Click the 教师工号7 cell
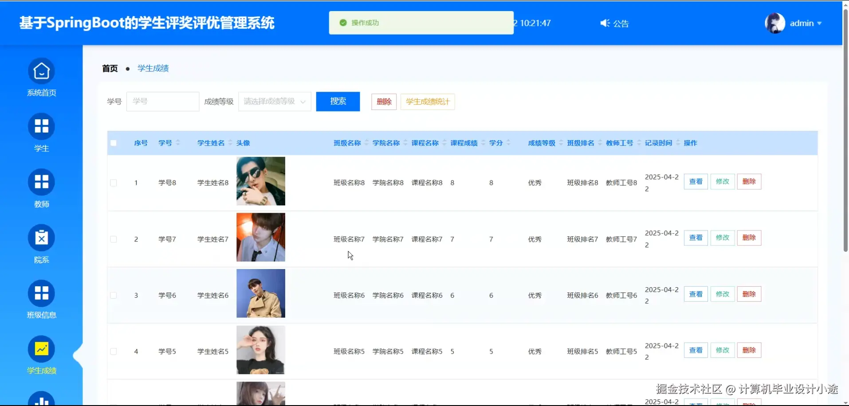Viewport: 849px width, 406px height. pos(621,239)
